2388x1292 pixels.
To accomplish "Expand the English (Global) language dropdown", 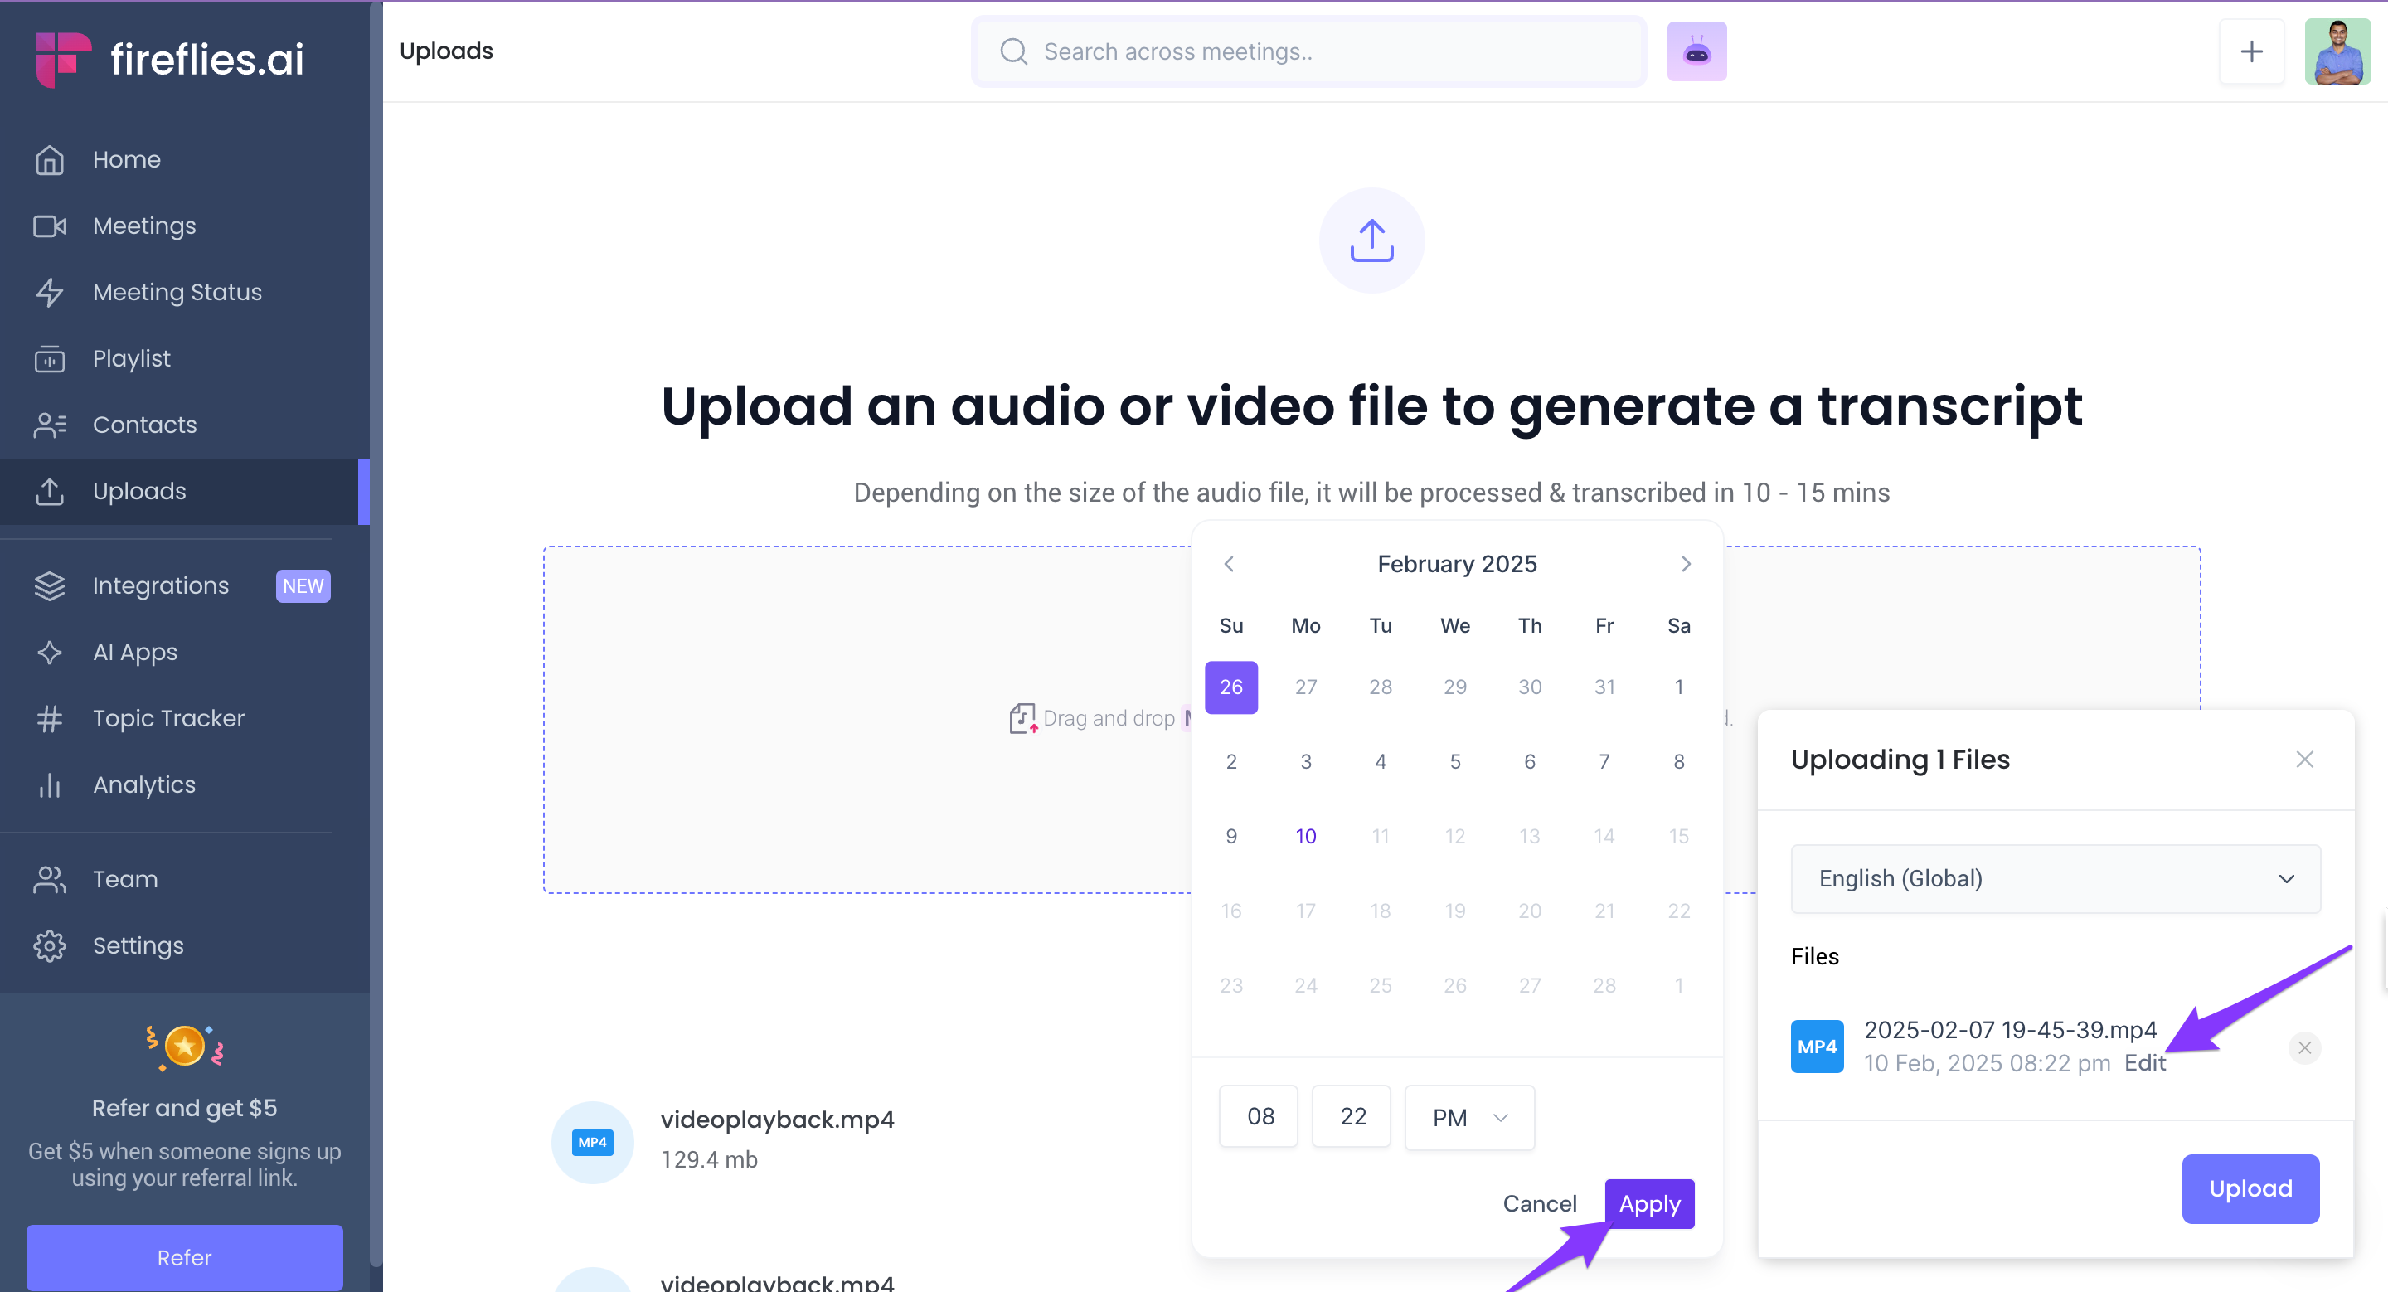I will pos(2055,877).
